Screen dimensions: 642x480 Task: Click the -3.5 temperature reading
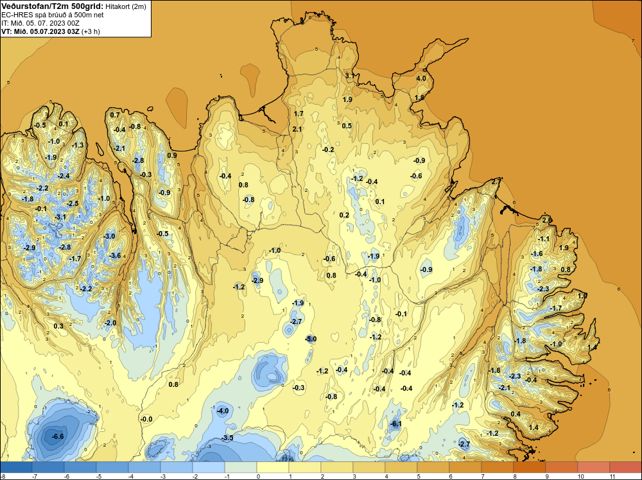coord(227,438)
